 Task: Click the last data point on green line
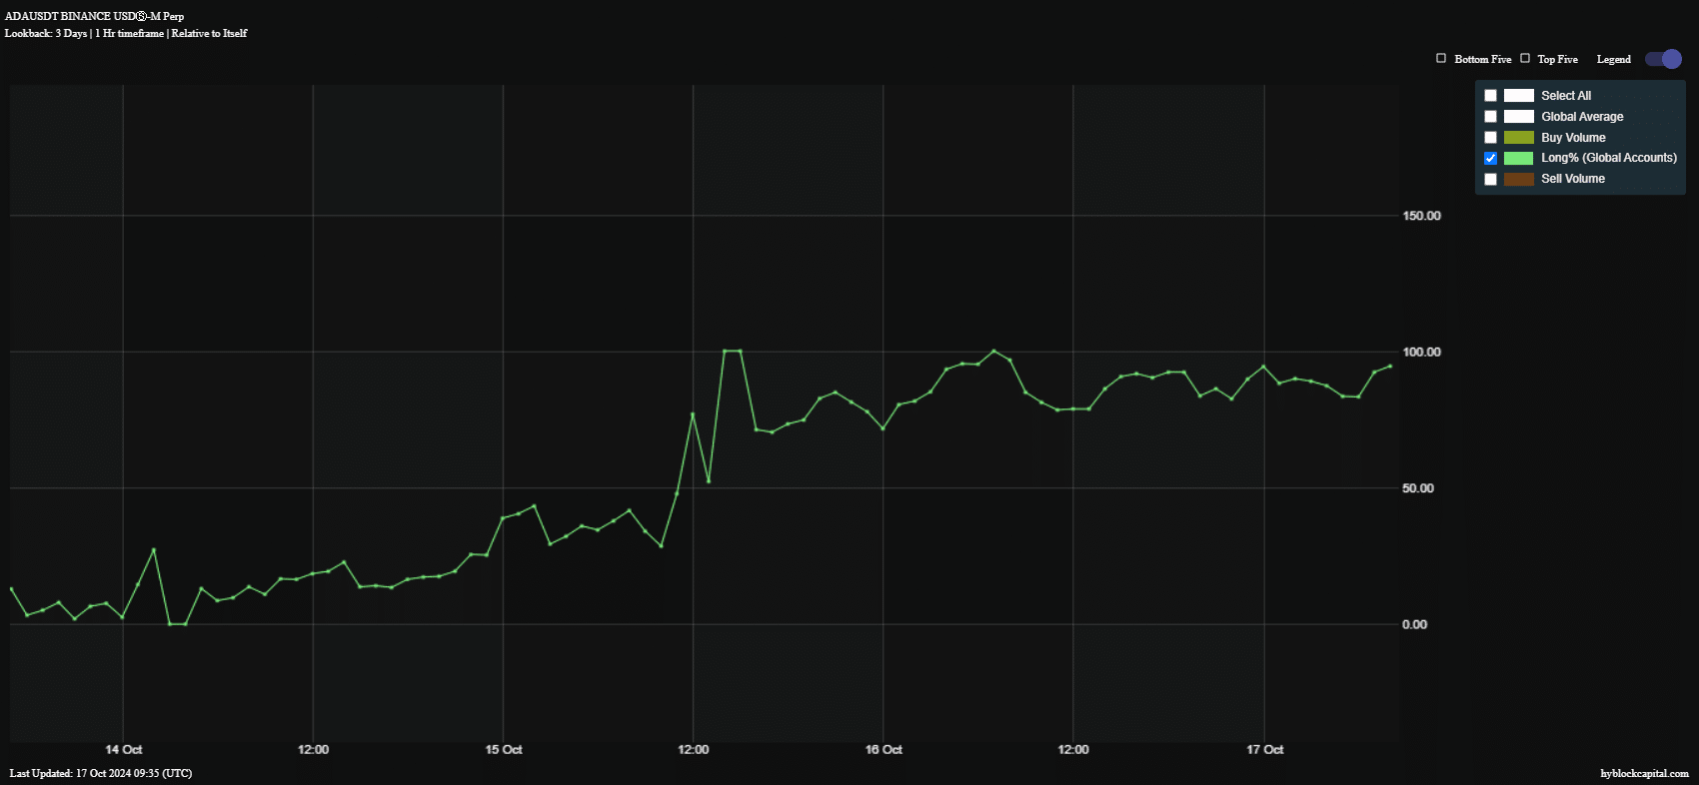pos(1389,367)
